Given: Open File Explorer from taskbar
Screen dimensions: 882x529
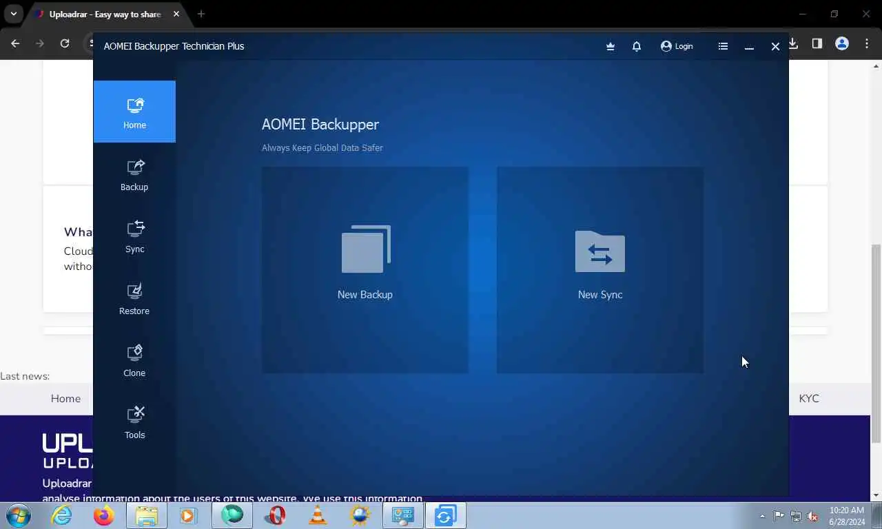Looking at the screenshot, I should (x=147, y=515).
